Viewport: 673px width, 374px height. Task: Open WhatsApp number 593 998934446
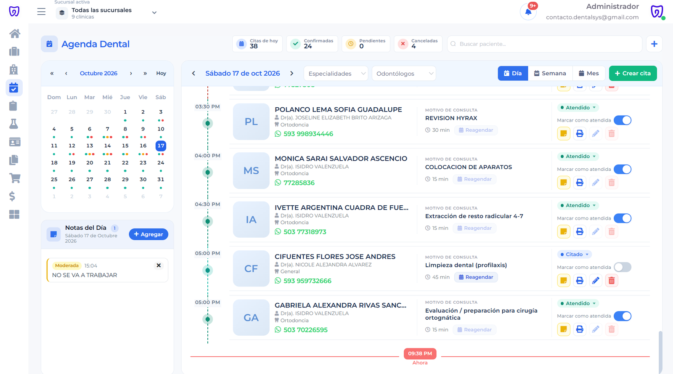[x=304, y=134]
